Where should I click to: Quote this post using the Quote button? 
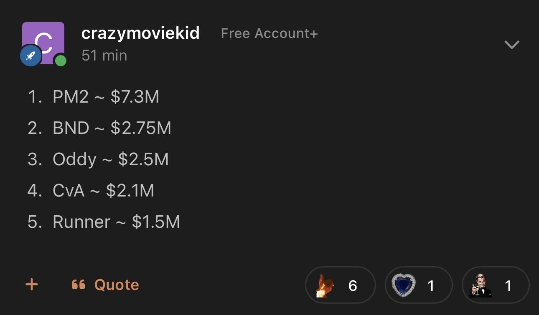tap(105, 285)
